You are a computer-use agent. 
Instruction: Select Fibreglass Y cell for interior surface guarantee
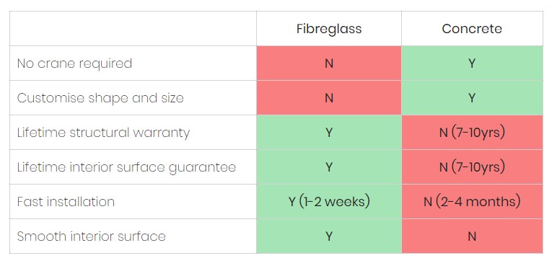329,167
